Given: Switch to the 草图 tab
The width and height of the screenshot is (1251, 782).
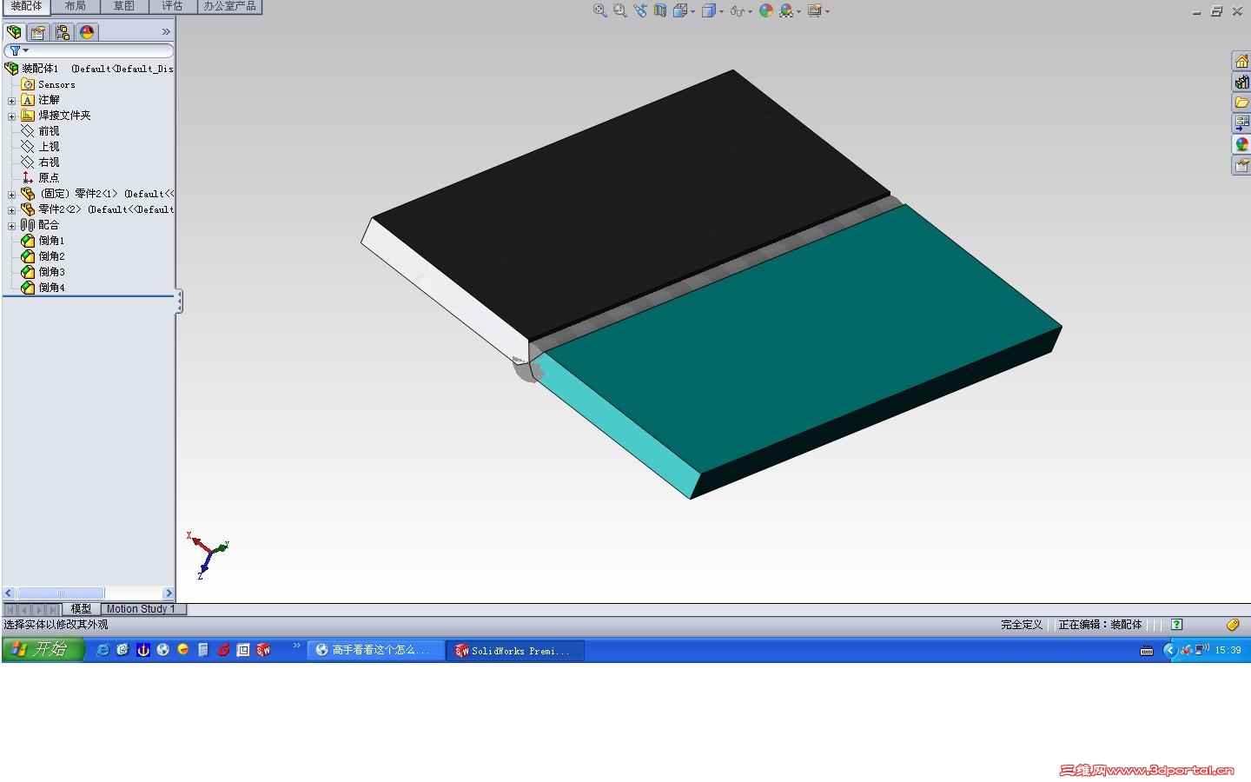Looking at the screenshot, I should click(124, 6).
